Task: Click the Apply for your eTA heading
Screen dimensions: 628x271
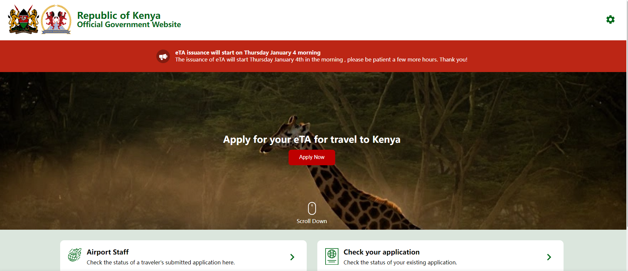Action: 312,139
